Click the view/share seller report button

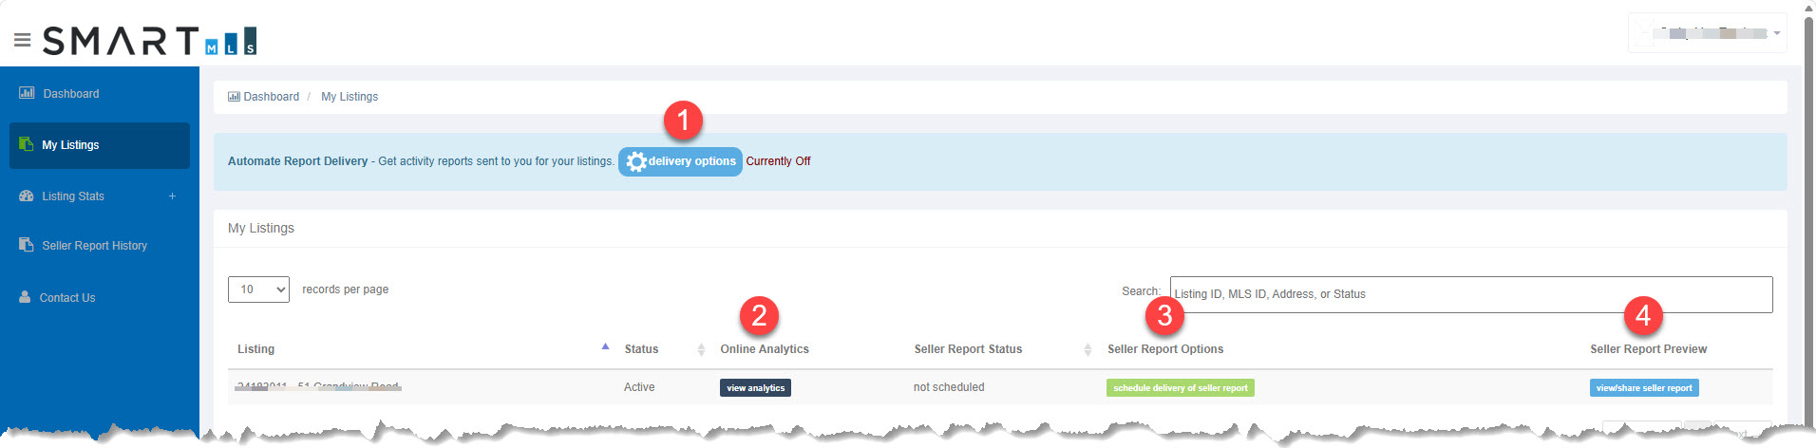(1644, 387)
